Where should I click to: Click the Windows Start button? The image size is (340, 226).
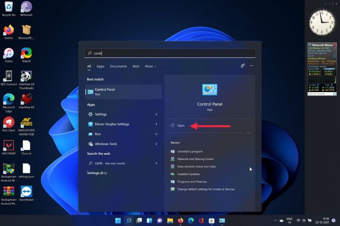point(118,221)
